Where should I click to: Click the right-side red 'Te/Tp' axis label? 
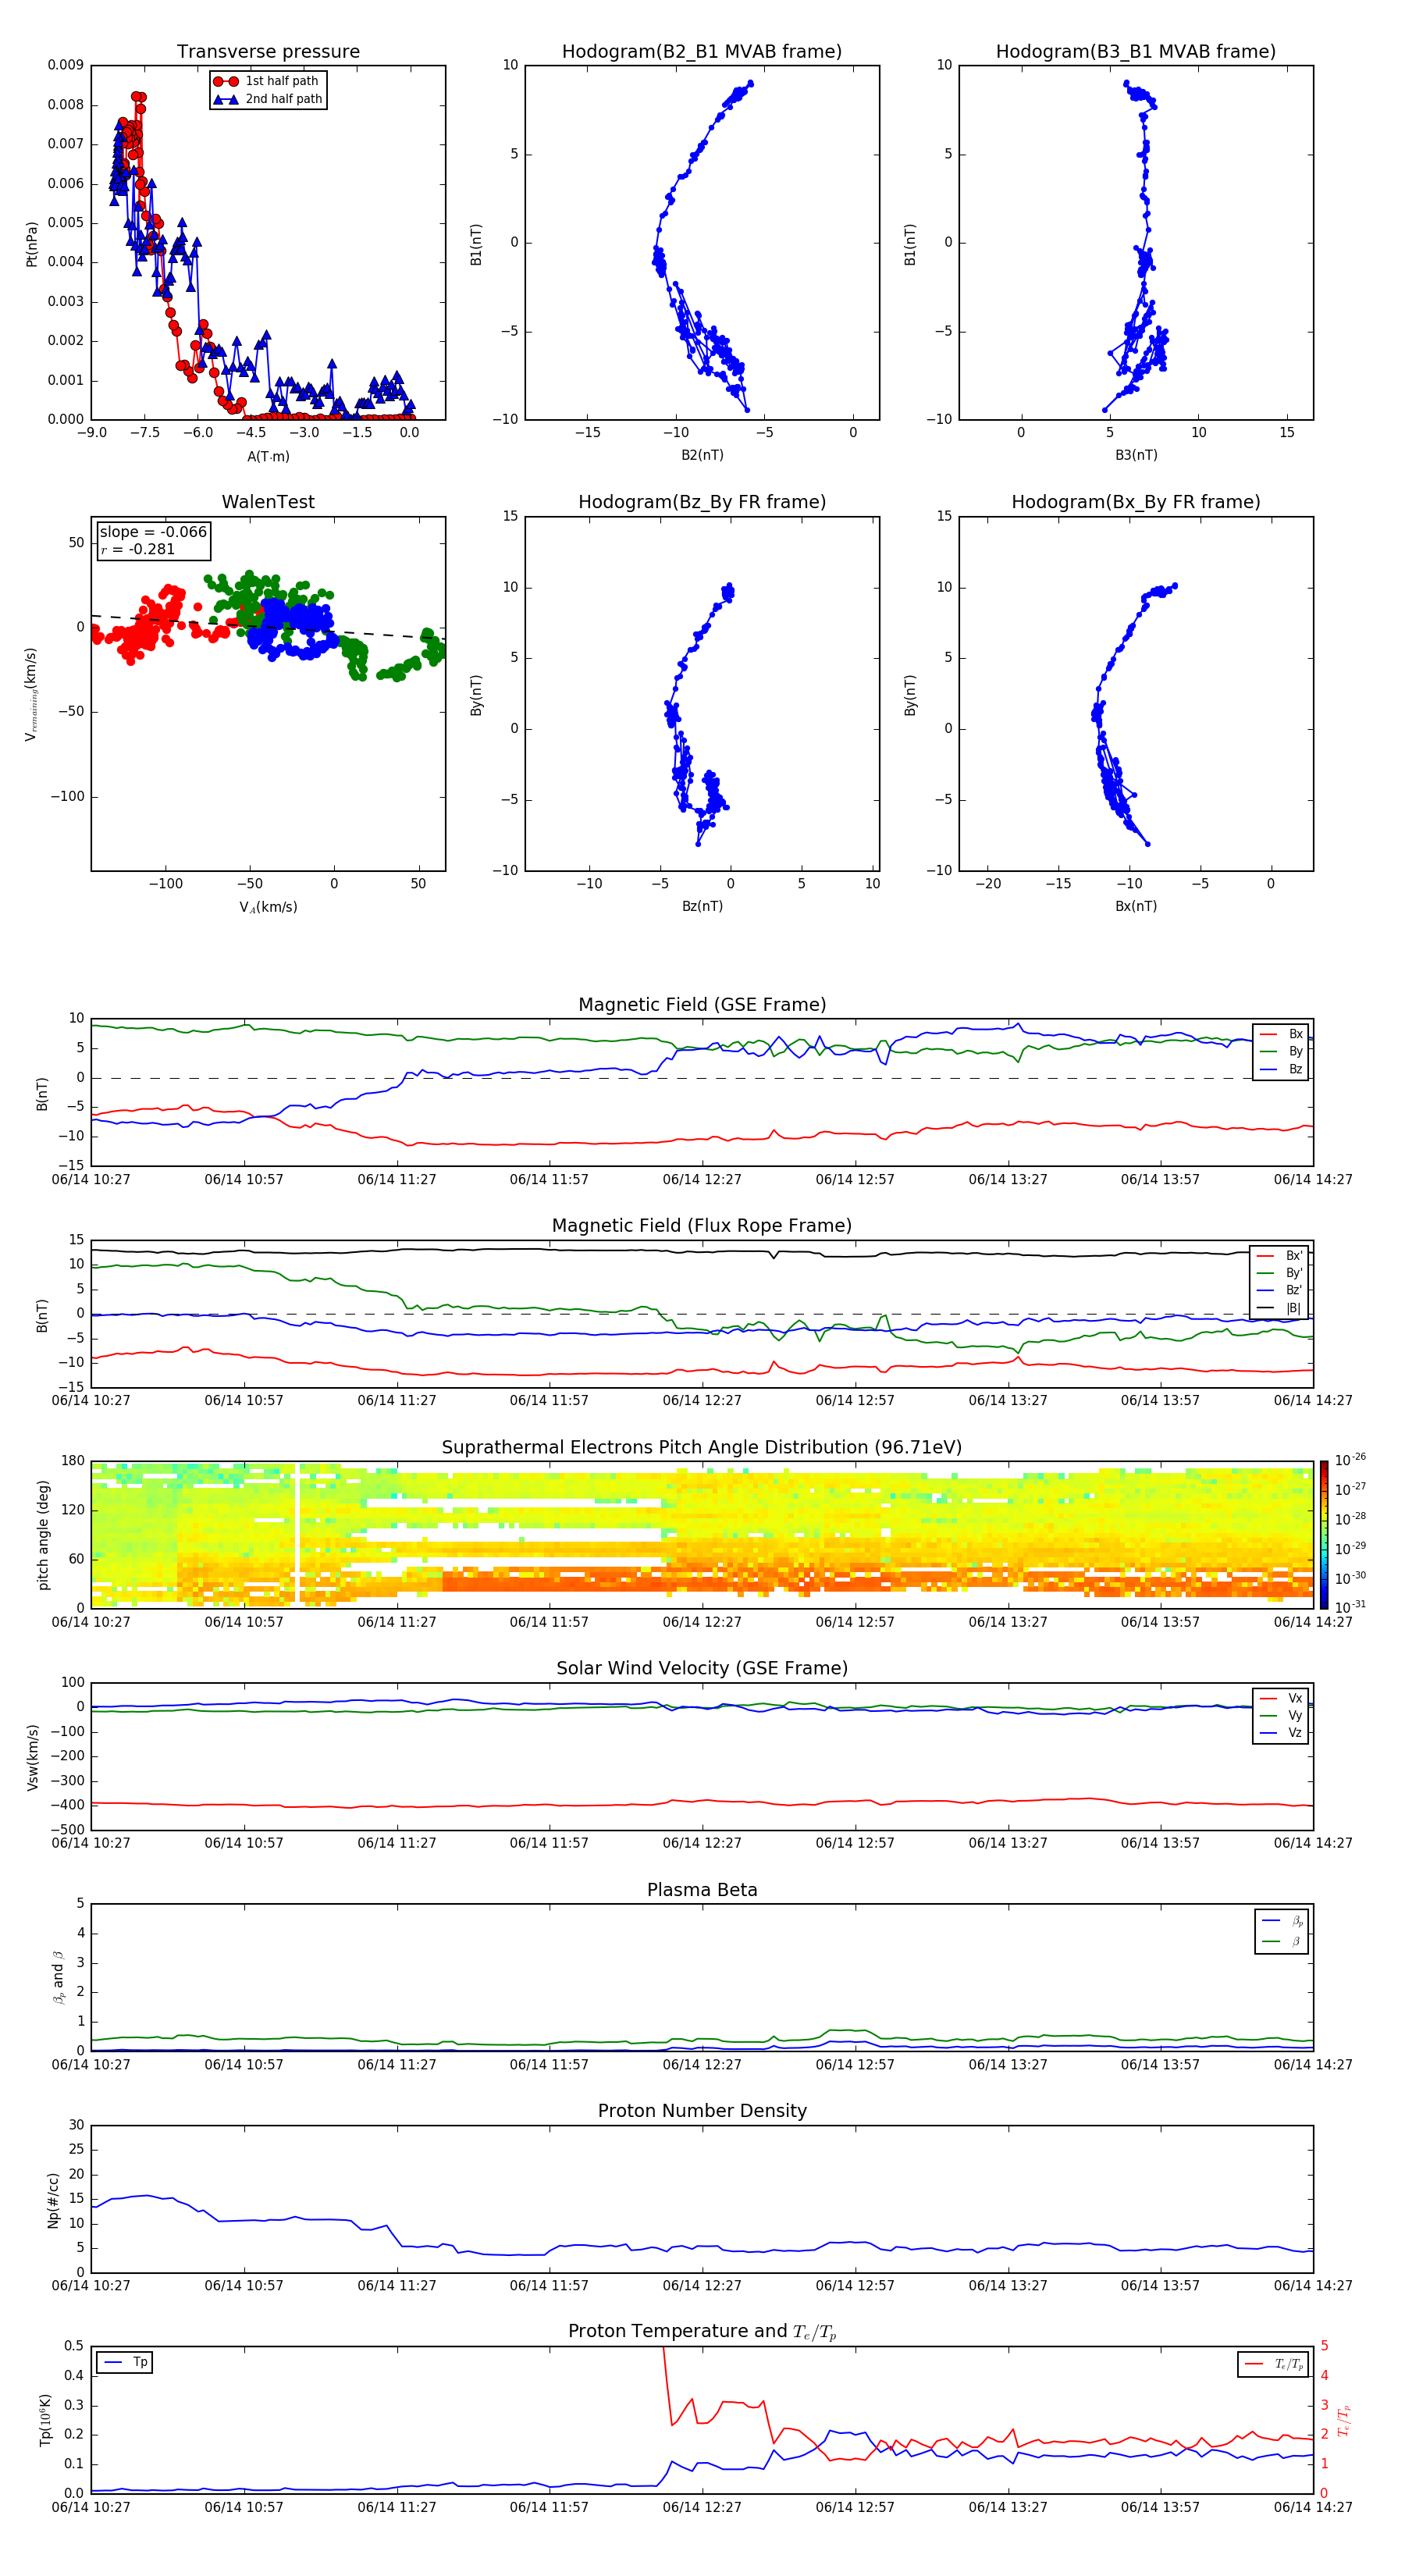pyautogui.click(x=1343, y=2420)
